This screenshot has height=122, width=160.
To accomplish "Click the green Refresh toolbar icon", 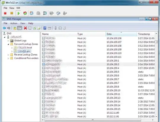I will click(x=34, y=28).
